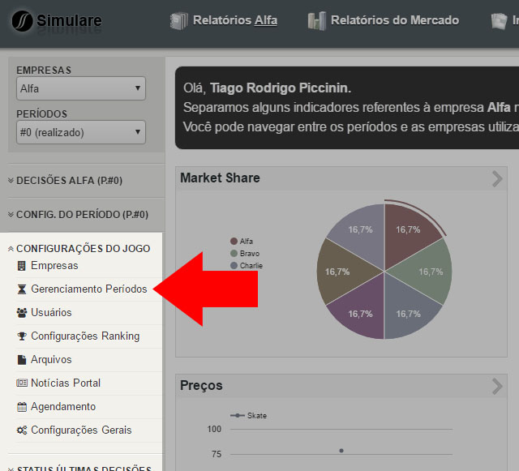
Task: Open Configurações Ranking
Action: tap(85, 336)
